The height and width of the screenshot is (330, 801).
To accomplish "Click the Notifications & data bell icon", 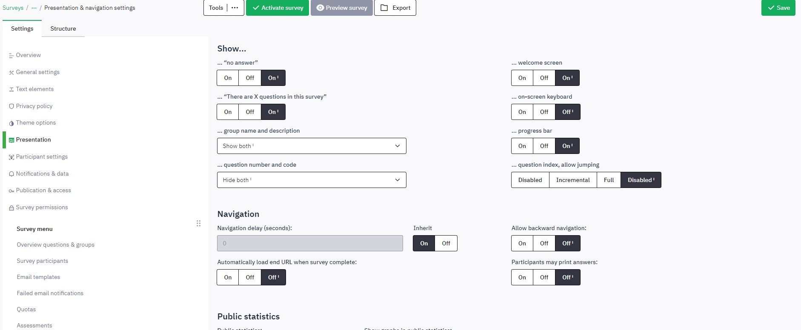I will click(x=11, y=174).
